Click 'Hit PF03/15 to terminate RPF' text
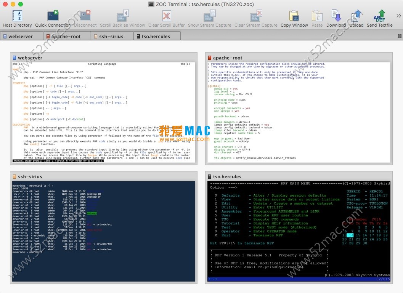 pyautogui.click(x=242, y=243)
